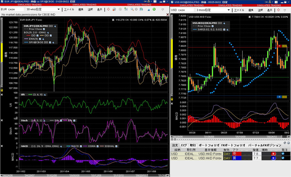Click wrench icon next to USD.HKD@IDEALPRO legend
Viewport: 291px width, 177px height.
224,23
